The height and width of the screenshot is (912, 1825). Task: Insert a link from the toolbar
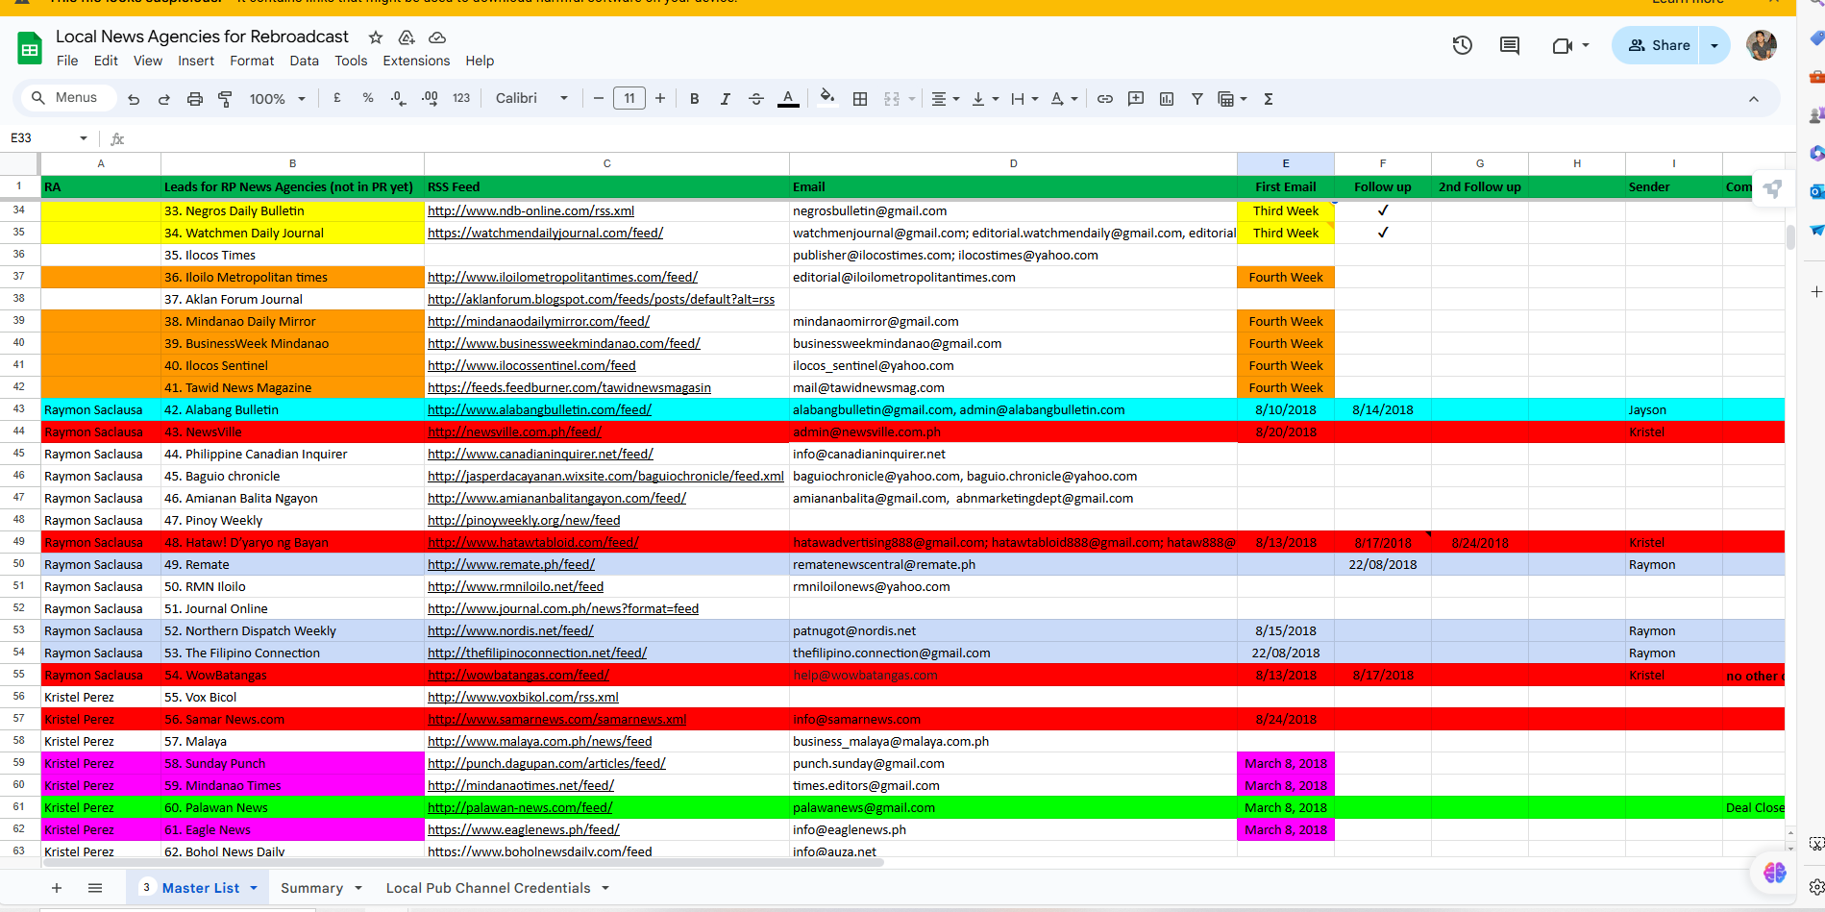[x=1105, y=99]
